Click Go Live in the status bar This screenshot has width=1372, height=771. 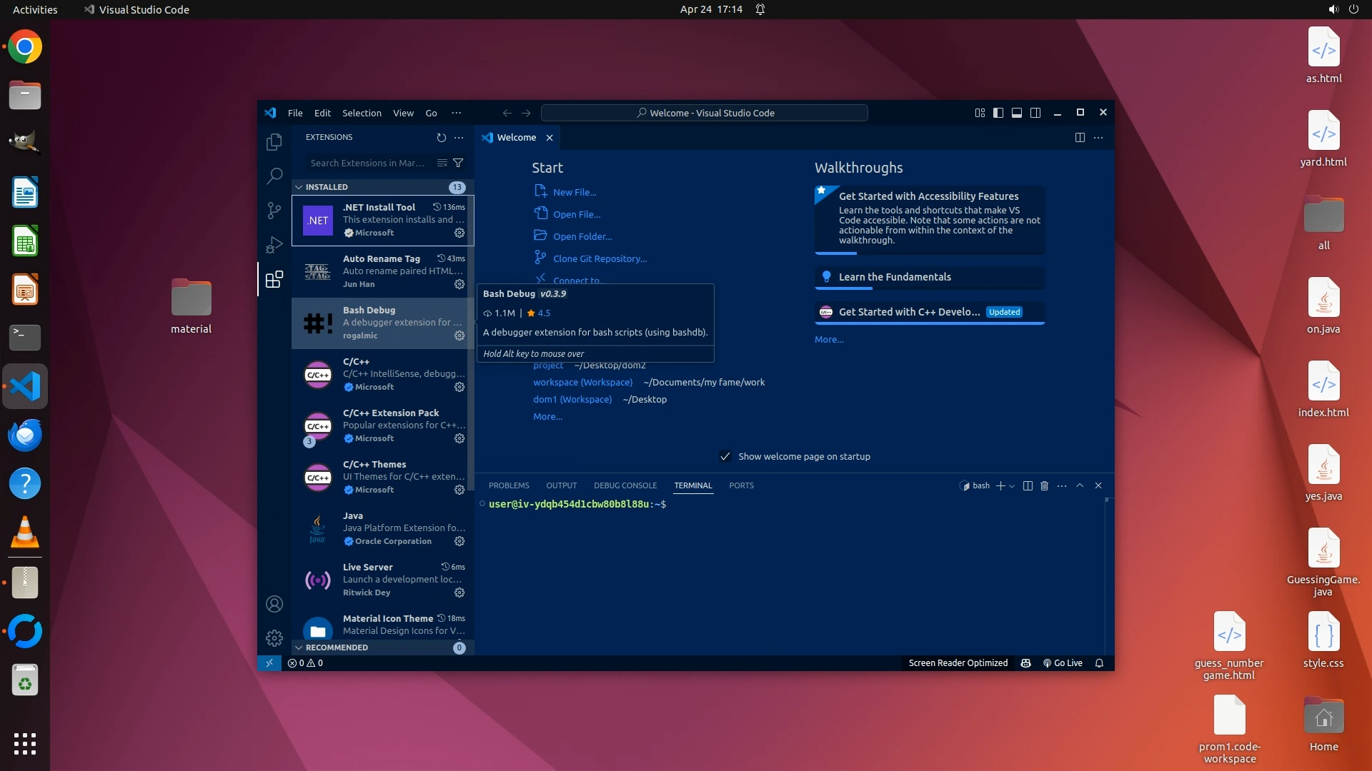[x=1063, y=662]
